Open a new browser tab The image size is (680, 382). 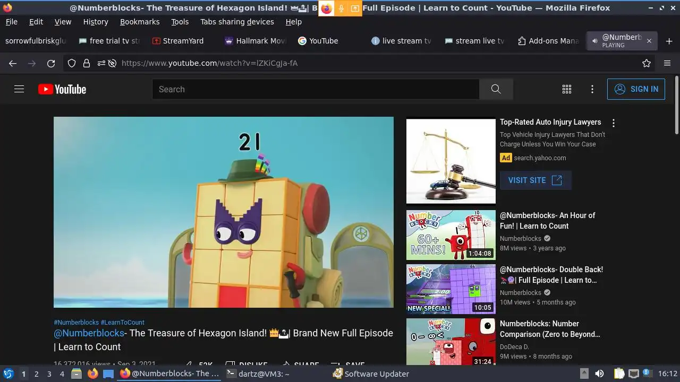[669, 41]
